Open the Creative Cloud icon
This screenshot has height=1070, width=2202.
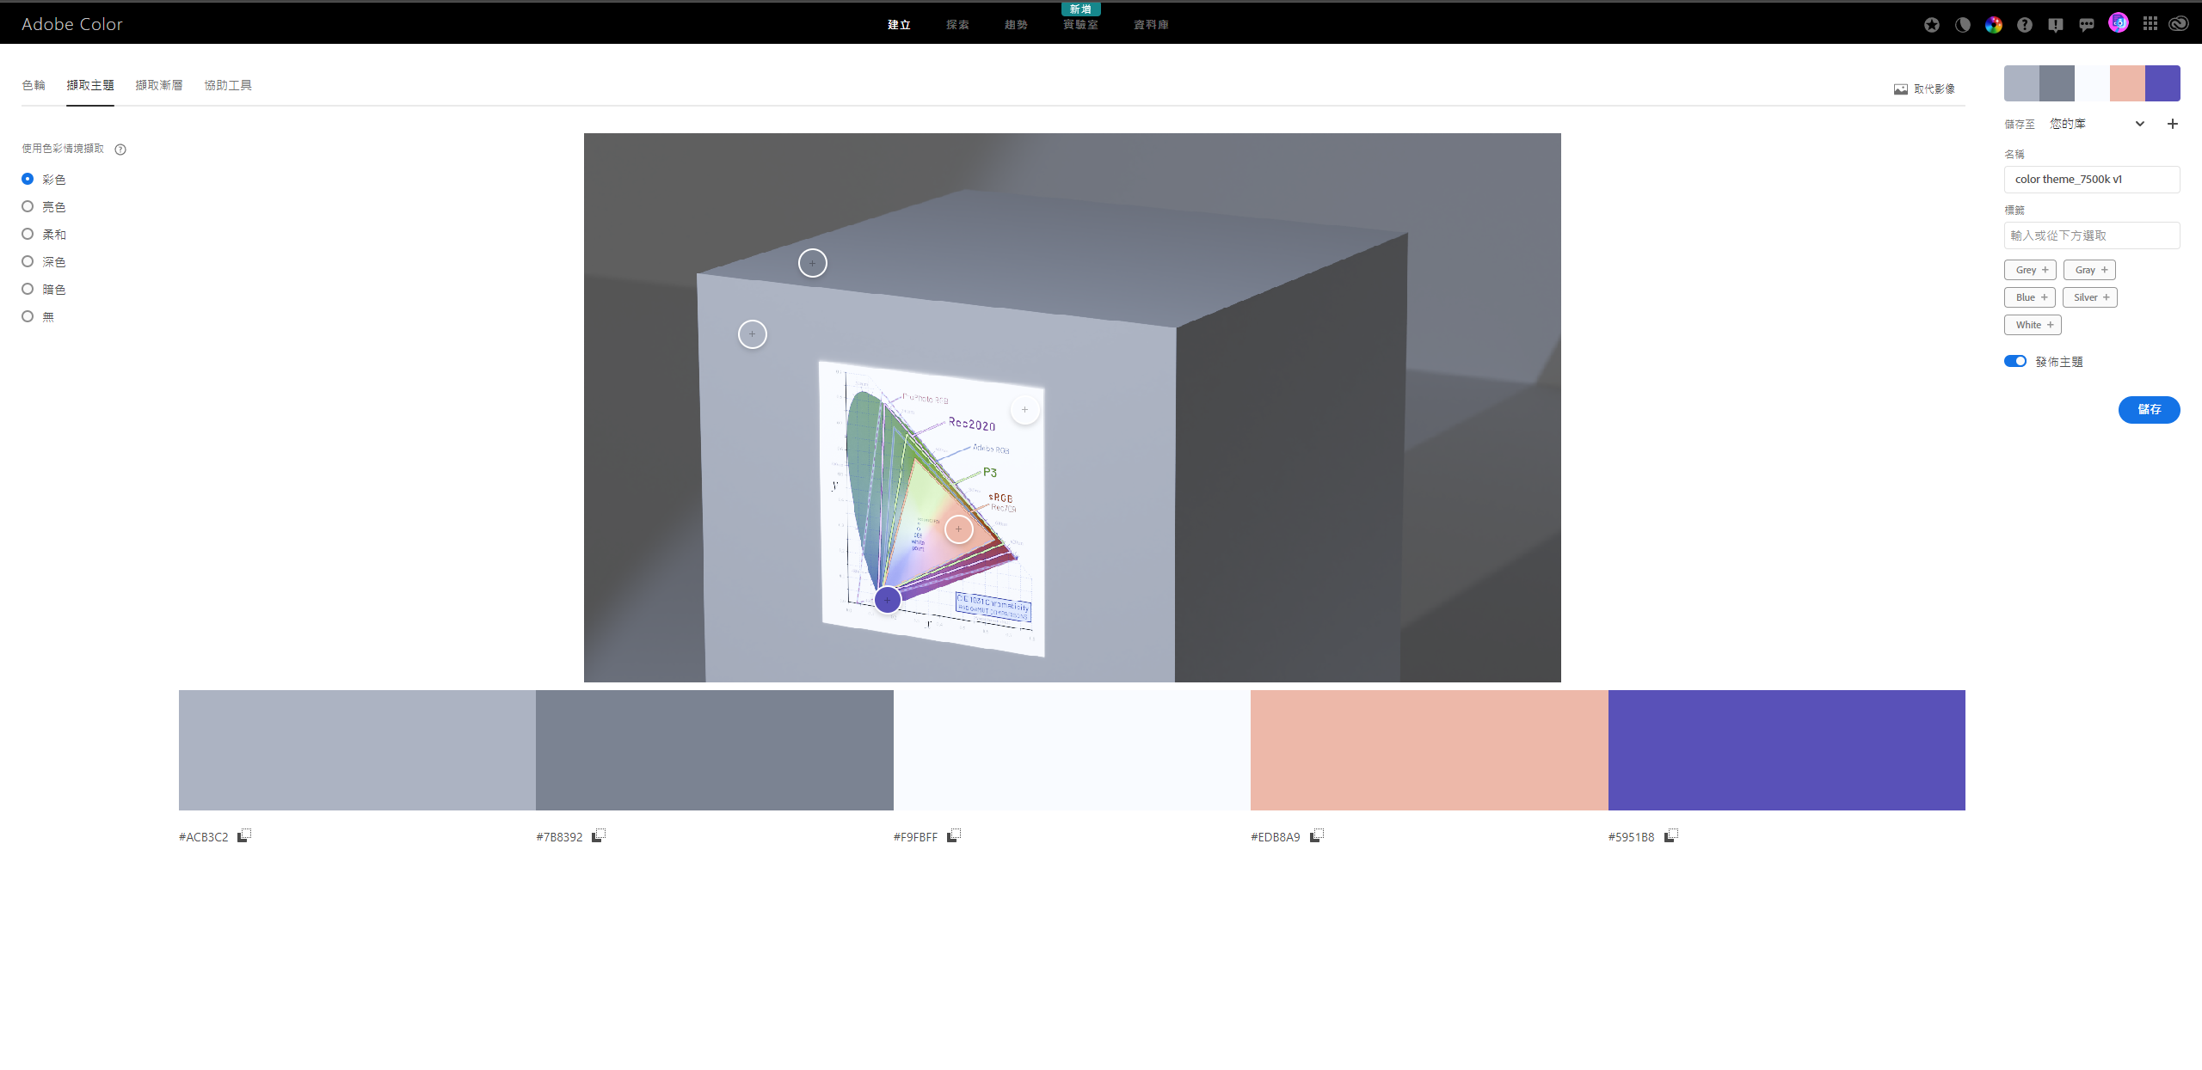2179,24
